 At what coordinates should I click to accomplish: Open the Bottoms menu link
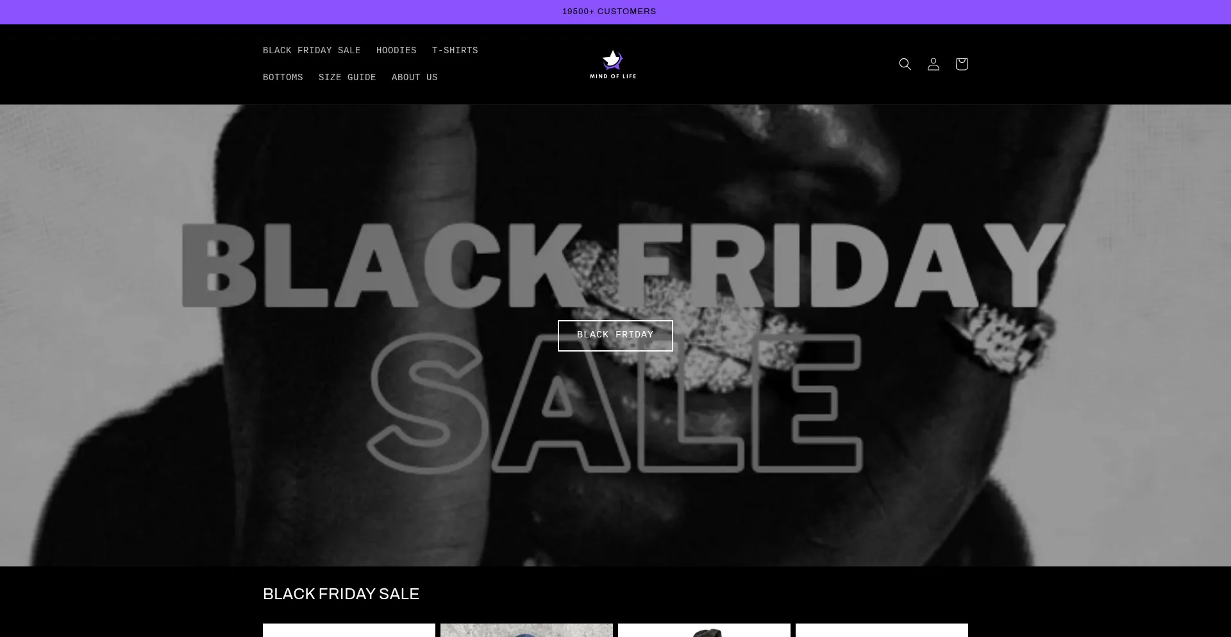[283, 78]
